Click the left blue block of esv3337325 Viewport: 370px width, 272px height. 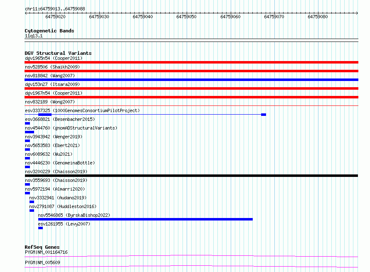[45, 115]
